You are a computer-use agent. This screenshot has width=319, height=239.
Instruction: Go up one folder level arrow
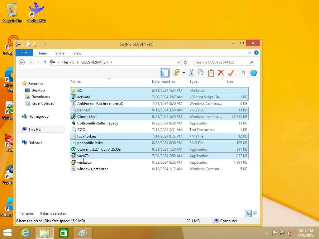(45, 62)
